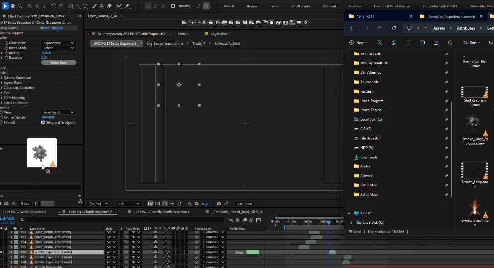Click Eng_Image_expansion_6 breadcrumb in viewer

click(165, 44)
